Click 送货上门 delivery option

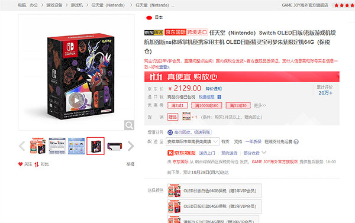point(207,153)
